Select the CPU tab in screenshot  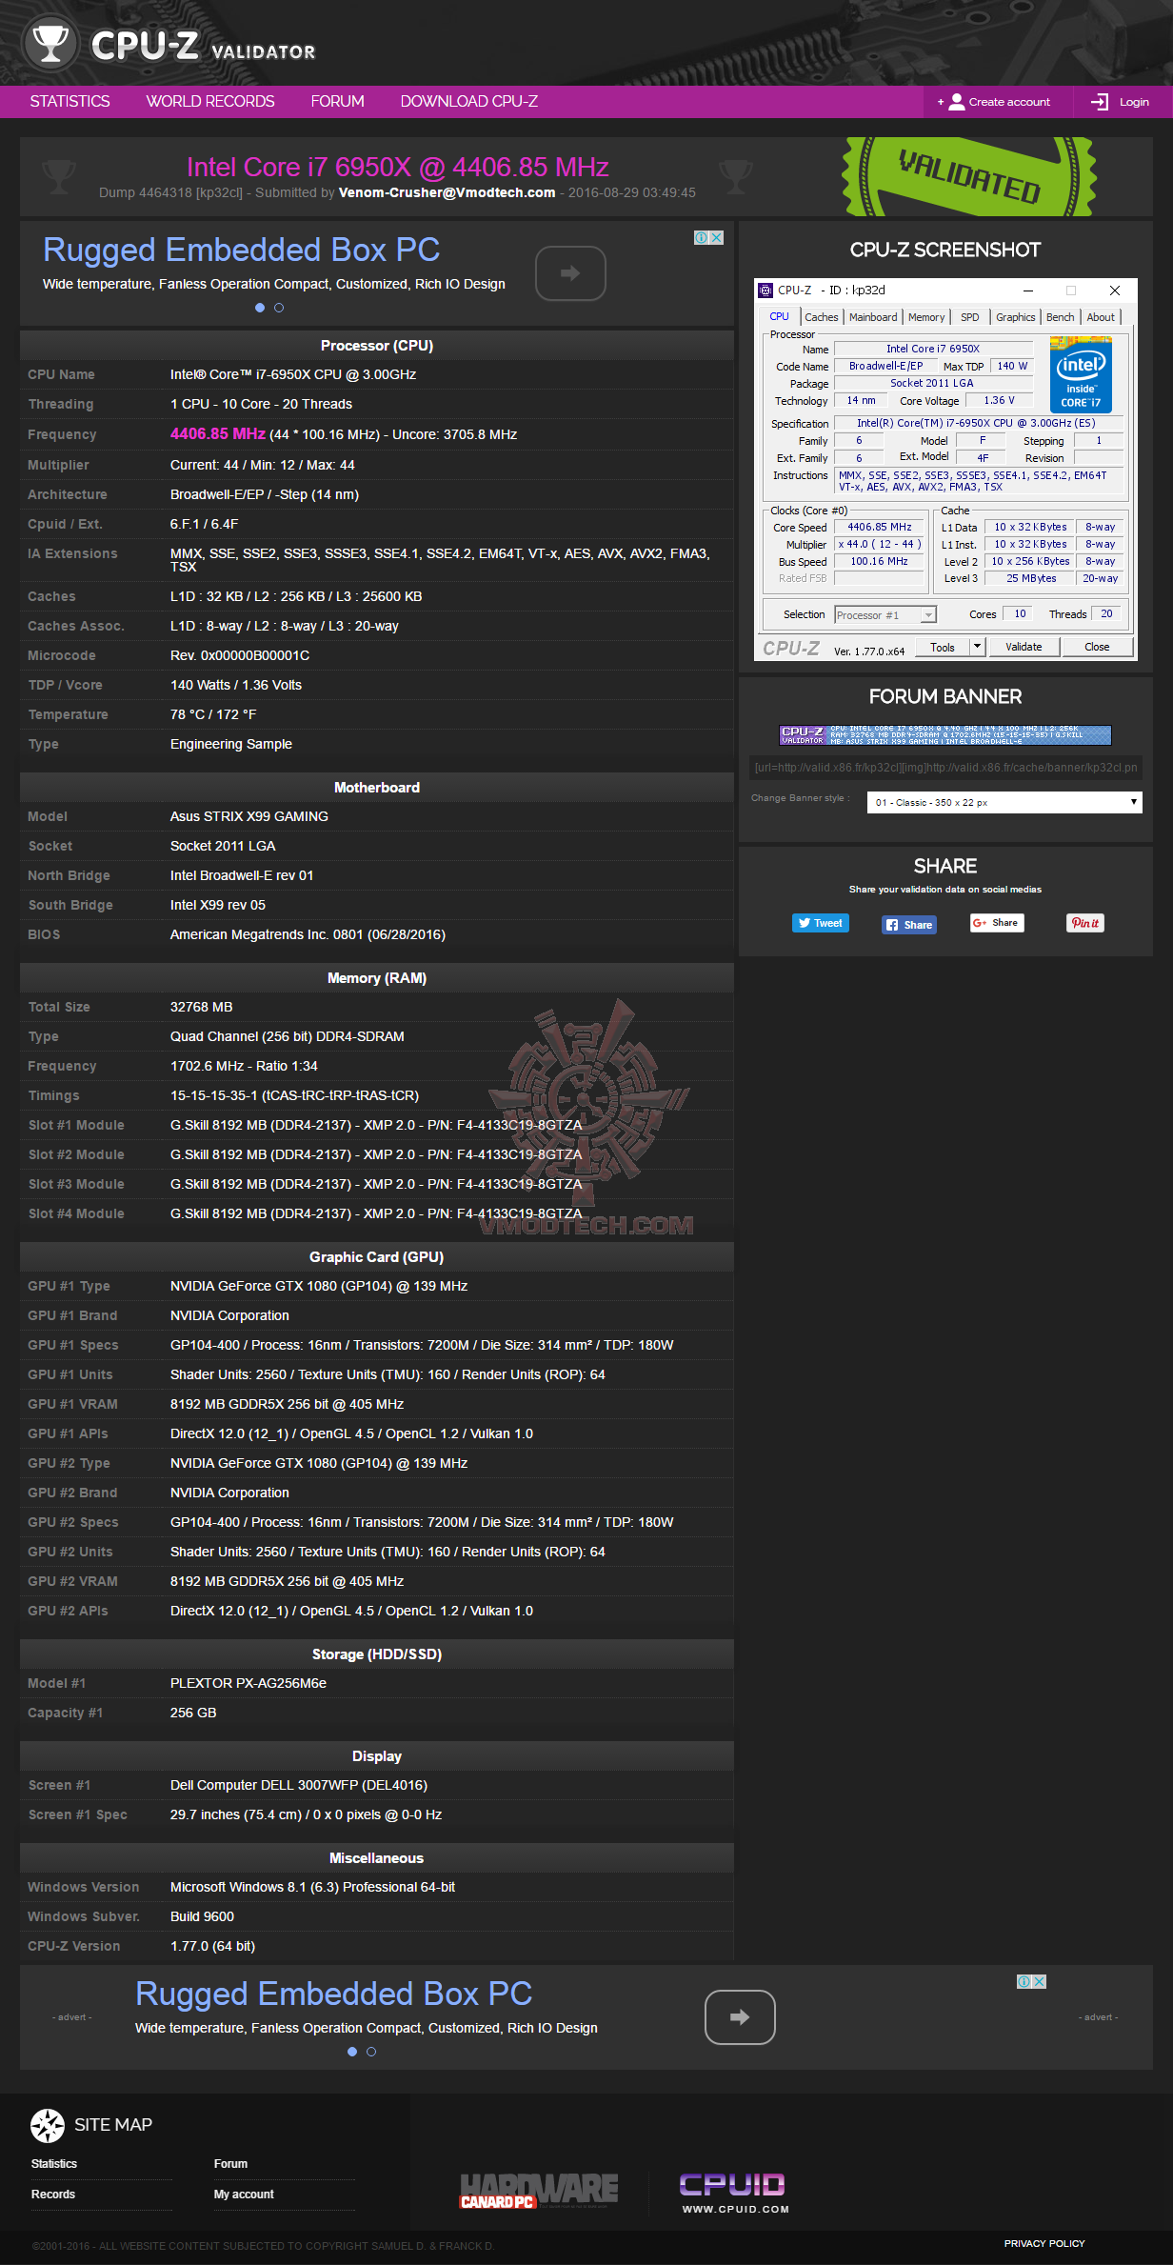[x=779, y=316]
